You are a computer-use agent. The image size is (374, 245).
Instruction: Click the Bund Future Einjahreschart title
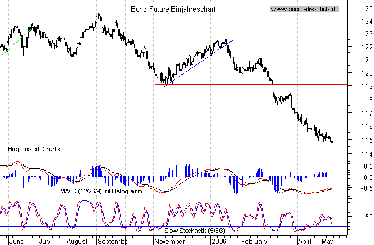173,9
